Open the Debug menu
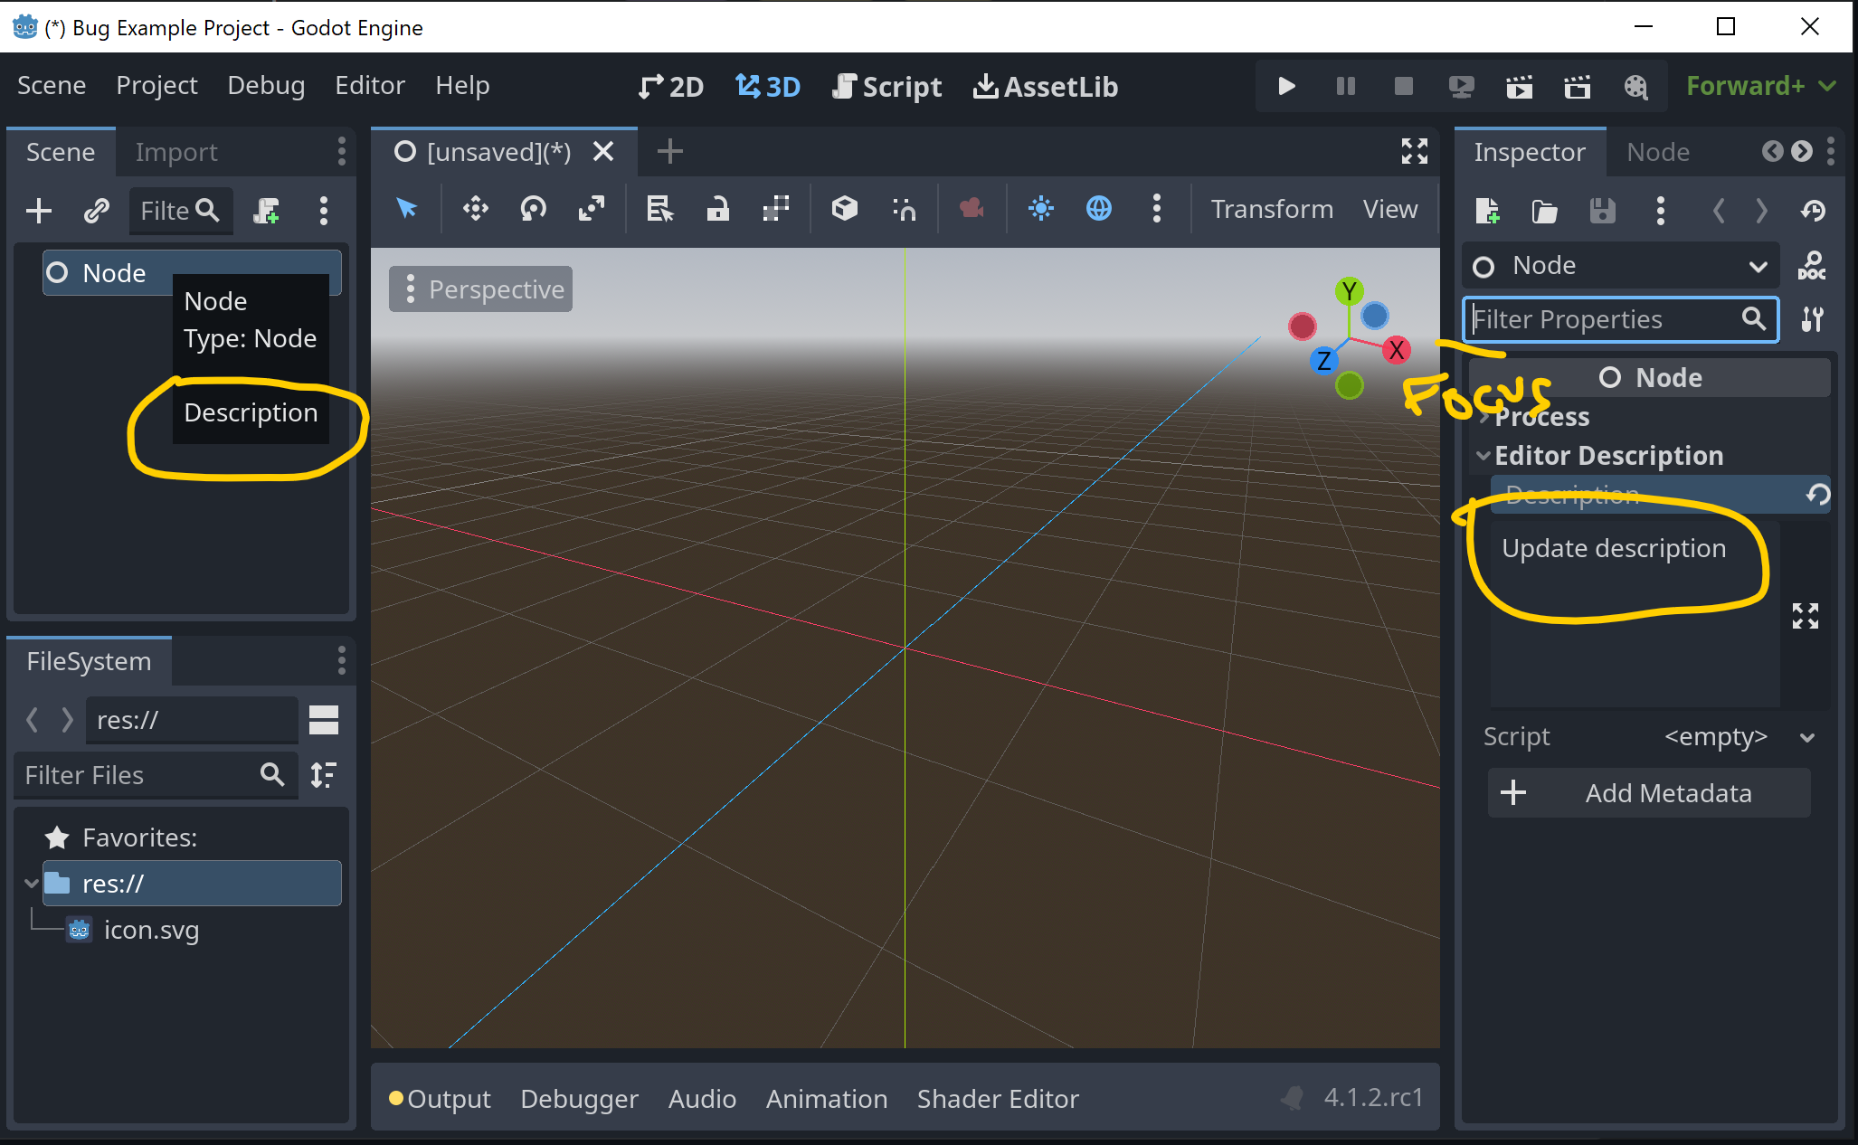 coord(265,86)
